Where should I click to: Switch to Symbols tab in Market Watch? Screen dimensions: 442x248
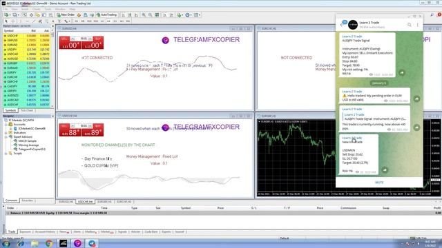[11, 110]
